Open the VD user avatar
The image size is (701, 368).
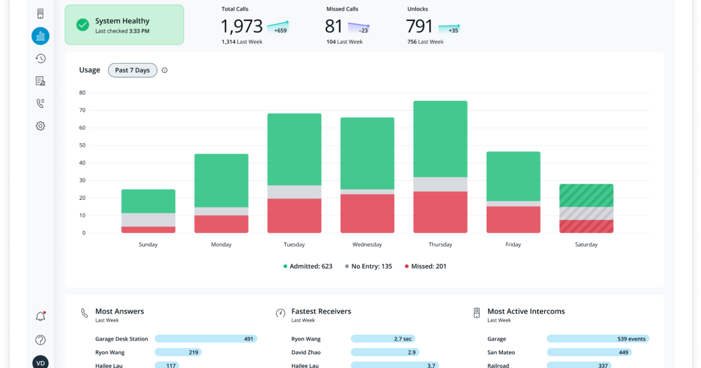point(40,363)
